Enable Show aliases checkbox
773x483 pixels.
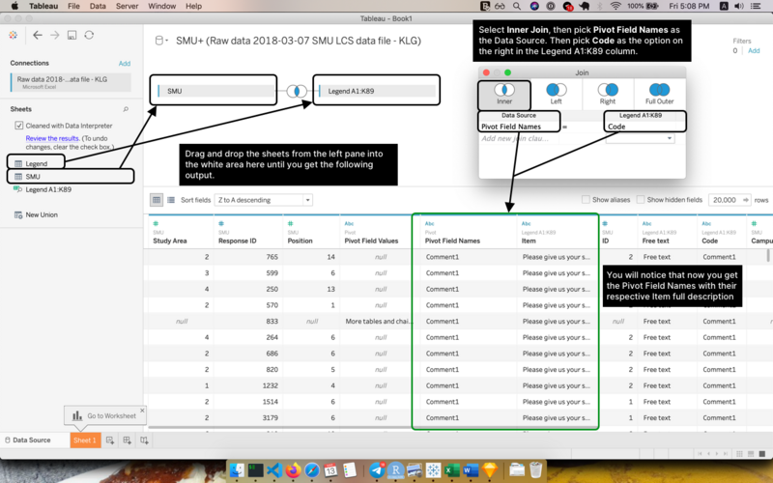pos(586,200)
